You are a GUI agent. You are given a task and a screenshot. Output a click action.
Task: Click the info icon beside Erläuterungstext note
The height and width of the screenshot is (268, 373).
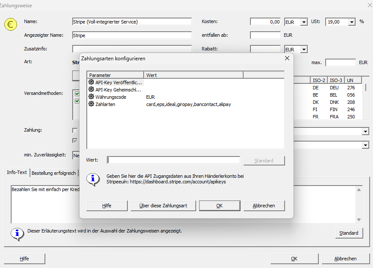tap(18, 234)
